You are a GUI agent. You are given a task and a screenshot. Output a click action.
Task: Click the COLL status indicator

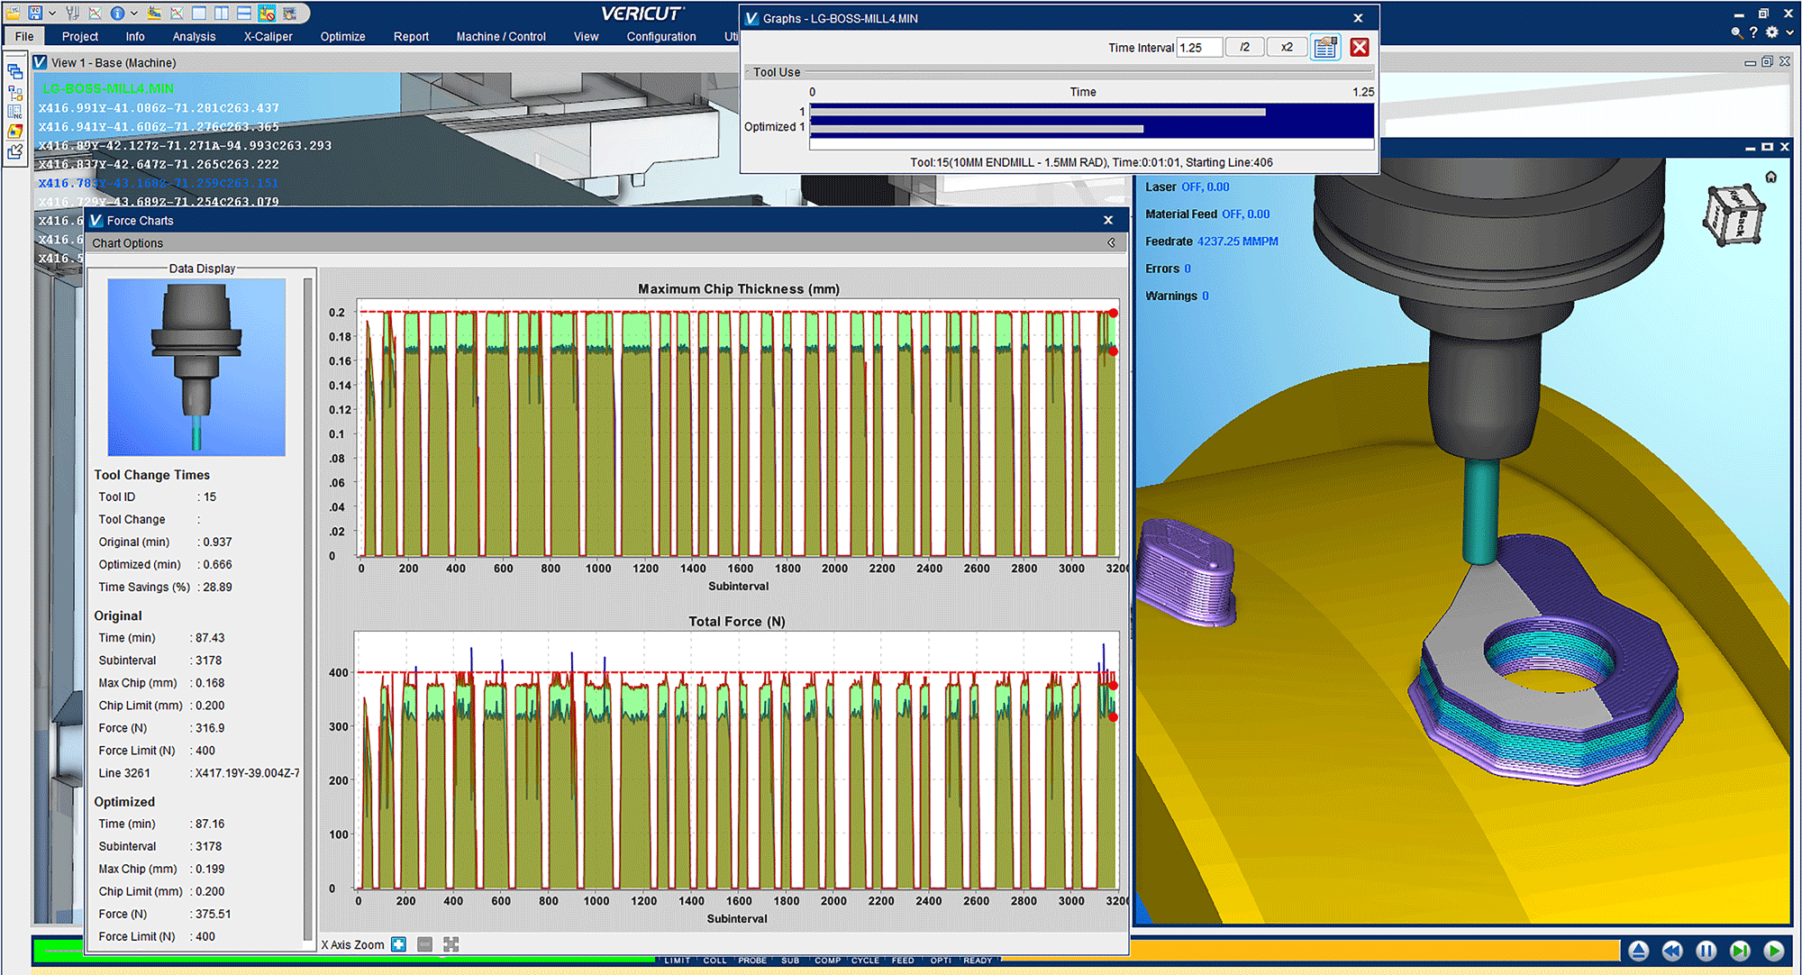(x=715, y=961)
